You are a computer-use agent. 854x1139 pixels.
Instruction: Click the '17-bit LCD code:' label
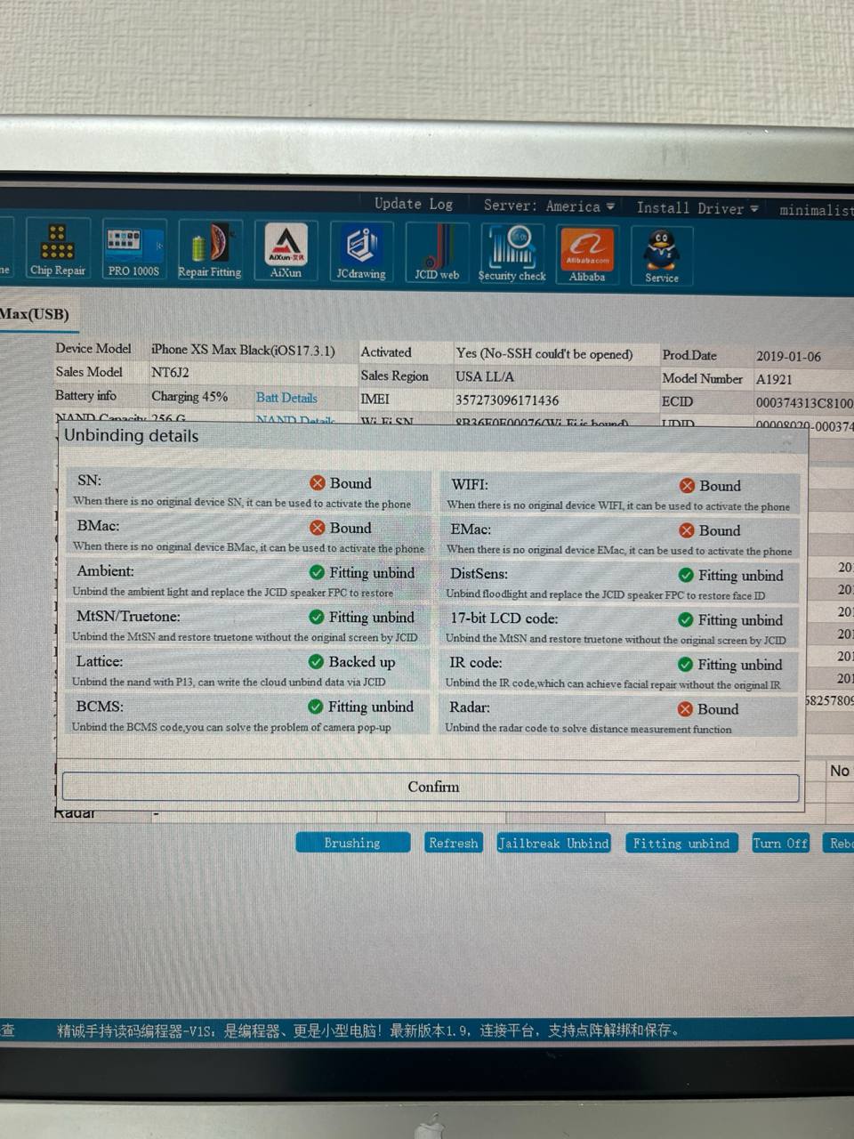coord(504,618)
